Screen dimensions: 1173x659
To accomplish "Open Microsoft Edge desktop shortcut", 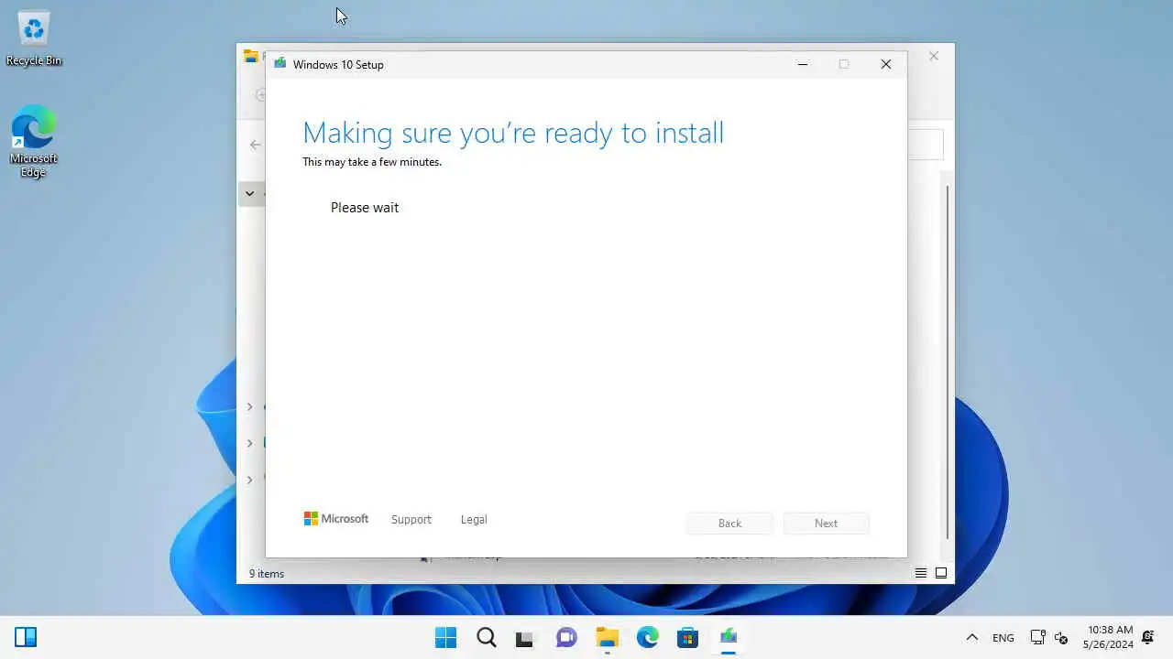I will click(34, 141).
